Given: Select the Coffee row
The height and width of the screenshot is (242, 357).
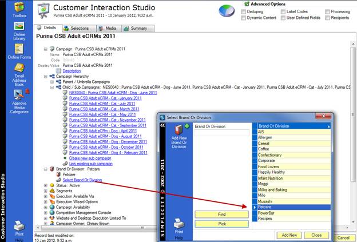Looking at the screenshot, I should point(293,149).
